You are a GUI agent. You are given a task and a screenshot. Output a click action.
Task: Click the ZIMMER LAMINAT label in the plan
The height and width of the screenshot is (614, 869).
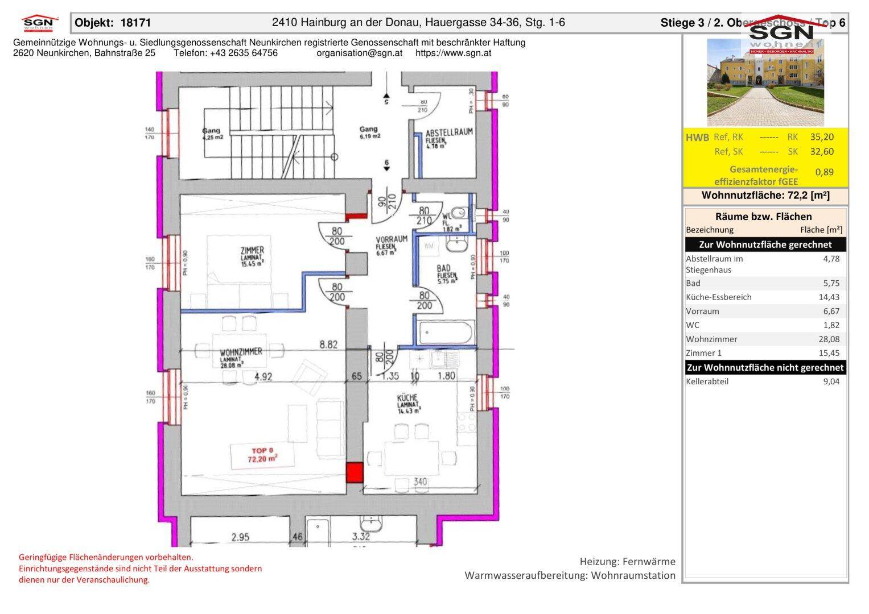(252, 256)
